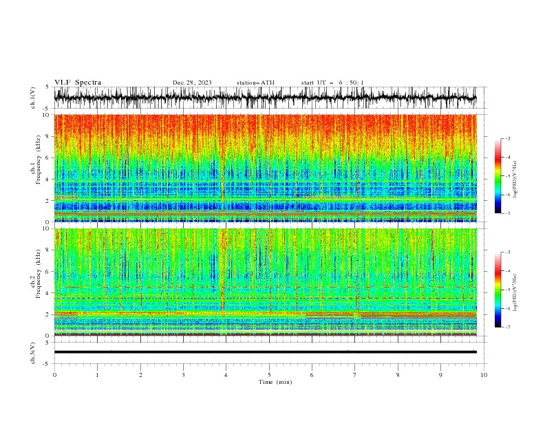Click the ch.2 spectrogram panel

[266, 282]
